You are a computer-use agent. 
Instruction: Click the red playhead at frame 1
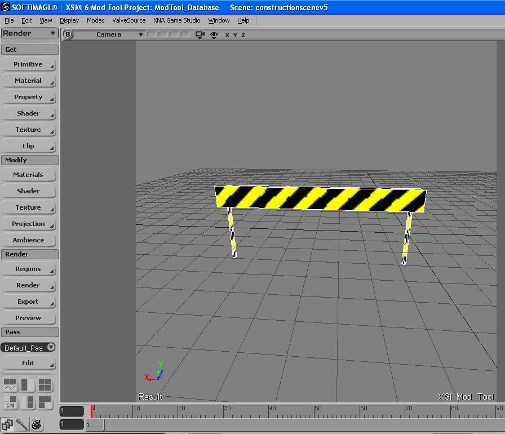point(92,411)
